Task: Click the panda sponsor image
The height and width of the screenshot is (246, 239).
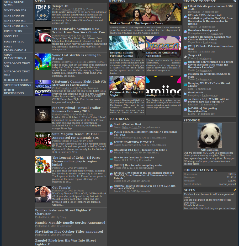Action: [210, 136]
